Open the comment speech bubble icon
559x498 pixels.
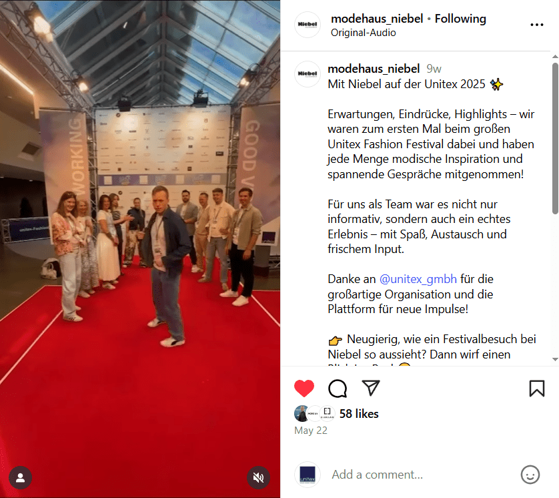tap(338, 388)
